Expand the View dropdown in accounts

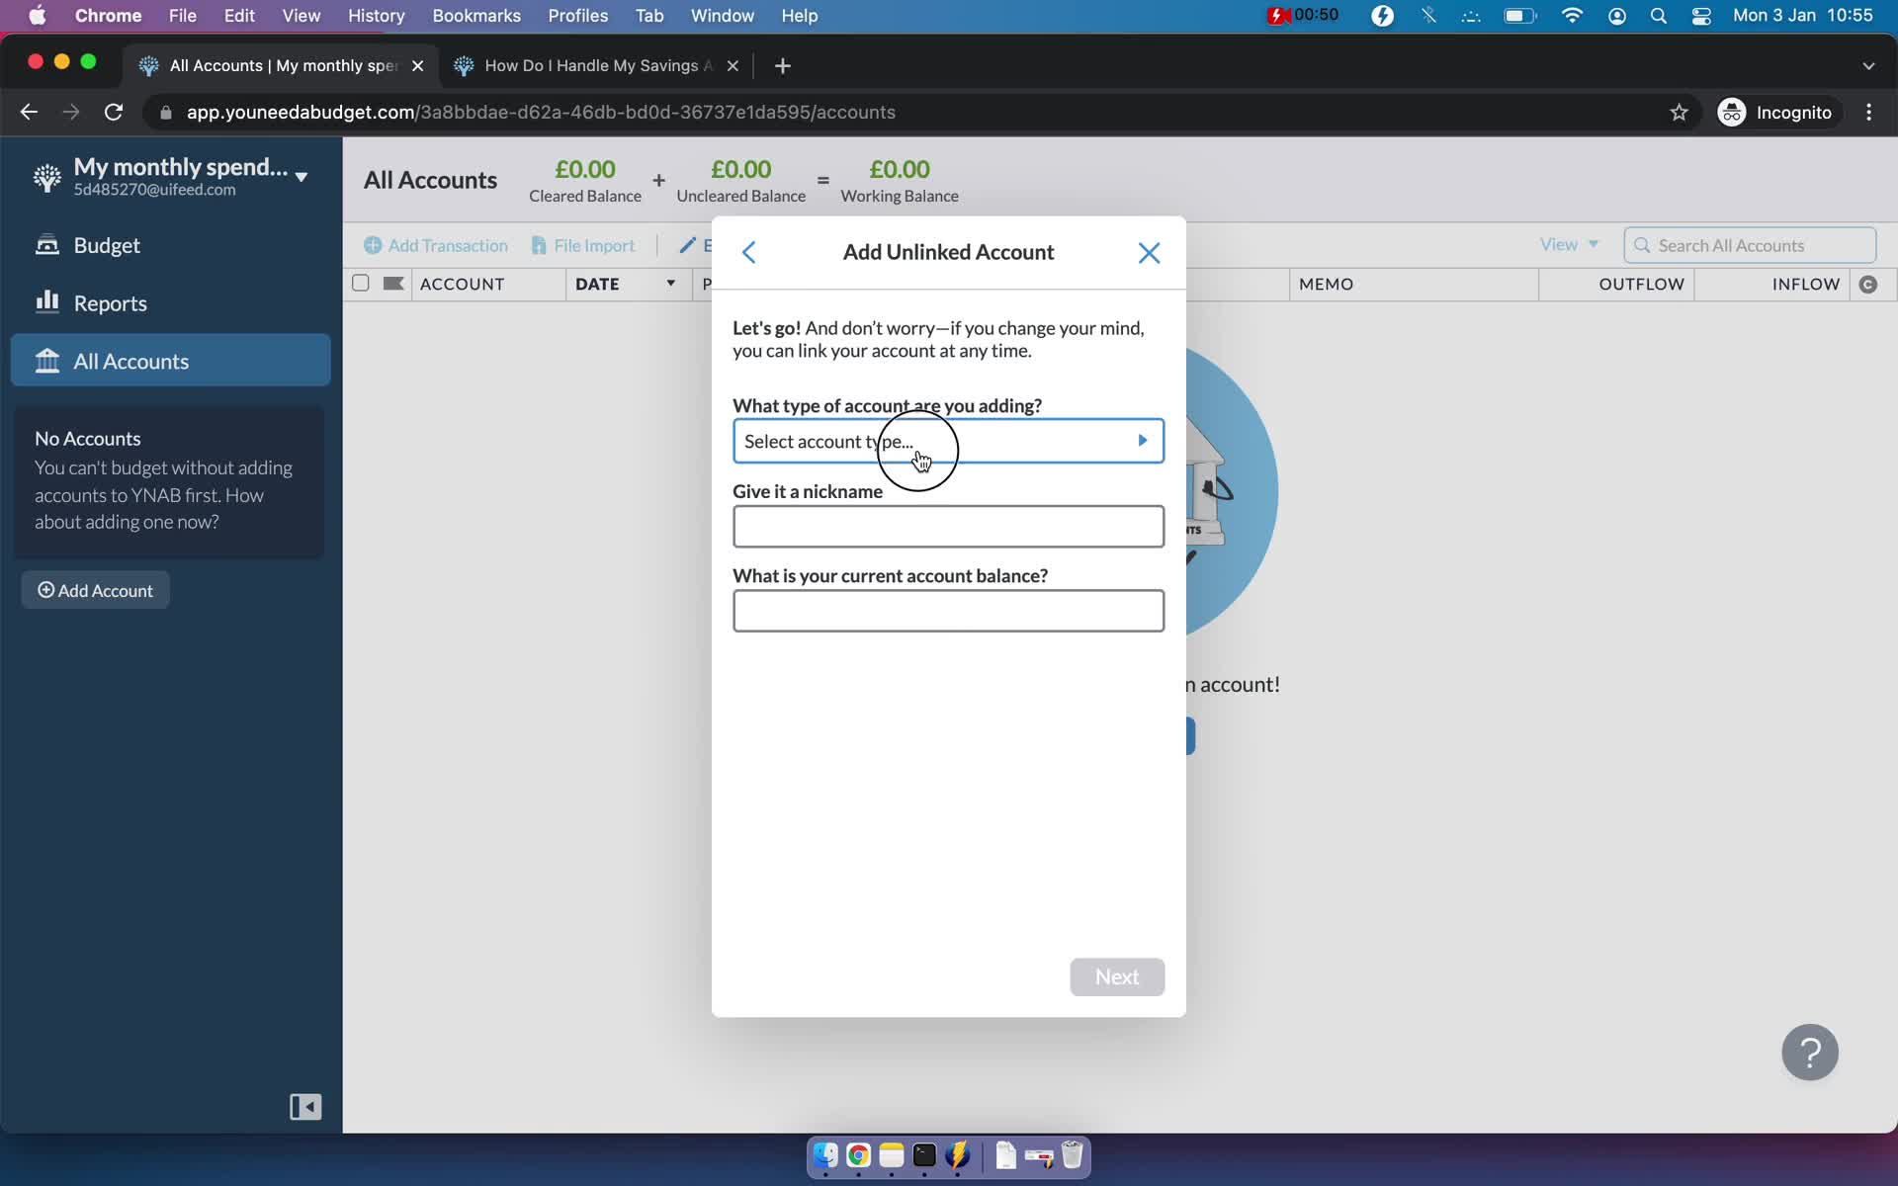pos(1569,243)
